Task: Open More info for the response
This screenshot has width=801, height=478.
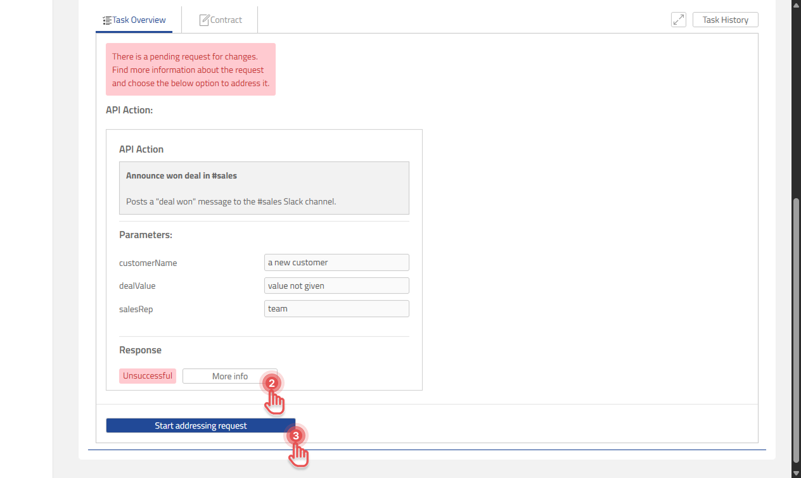Action: click(230, 376)
